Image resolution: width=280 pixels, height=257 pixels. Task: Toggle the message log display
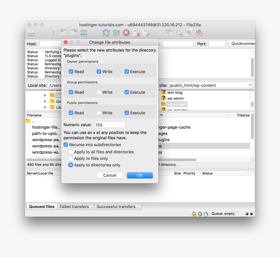tap(54, 32)
